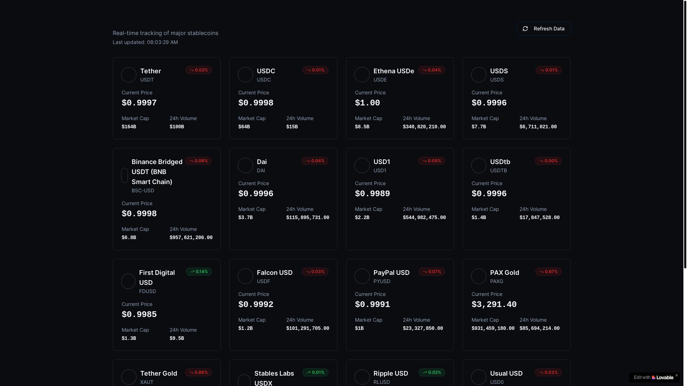Click the USDS coin logo

(479, 75)
